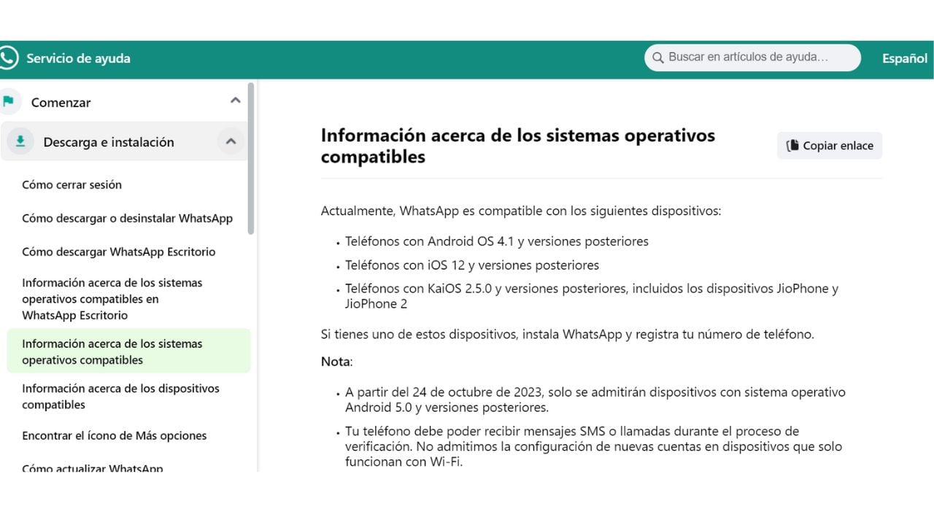Viewport: 934px width, 525px height.
Task: Select the highlighted sistemas operativos compatibles article
Action: 113,351
